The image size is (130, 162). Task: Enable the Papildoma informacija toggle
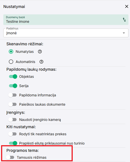coord(13,95)
